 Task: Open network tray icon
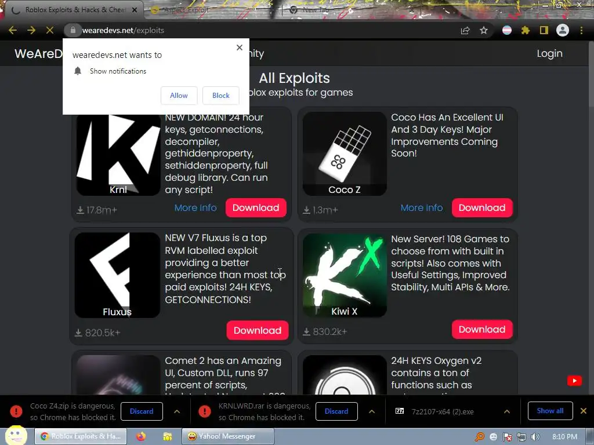point(521,437)
